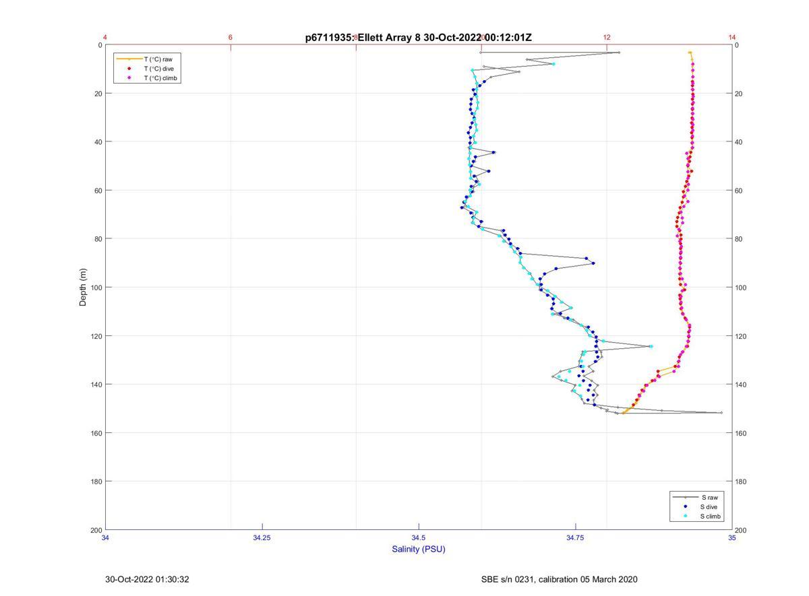Click the gray line marker for S raw

click(x=686, y=497)
